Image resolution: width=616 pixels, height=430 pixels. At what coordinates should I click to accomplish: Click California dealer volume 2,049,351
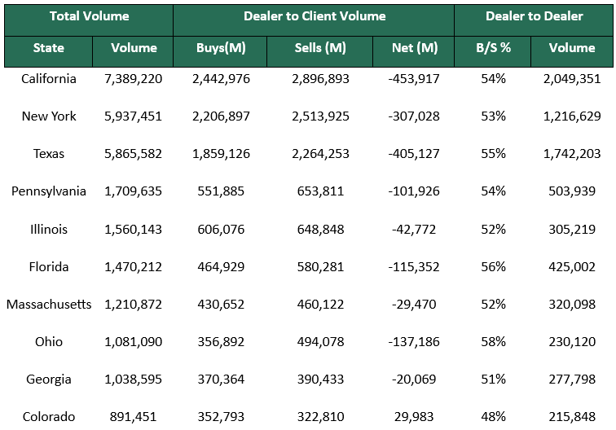[x=571, y=79]
